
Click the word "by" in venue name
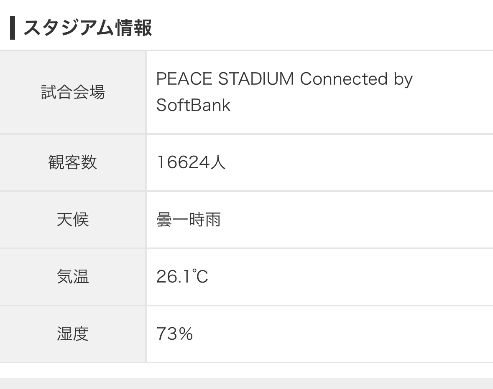click(403, 80)
